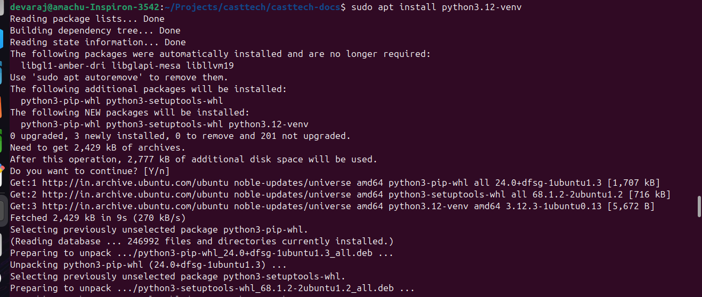This screenshot has height=297, width=702.
Task: Click the 'sudo apt install python3.12-venv' command
Action: [x=437, y=7]
